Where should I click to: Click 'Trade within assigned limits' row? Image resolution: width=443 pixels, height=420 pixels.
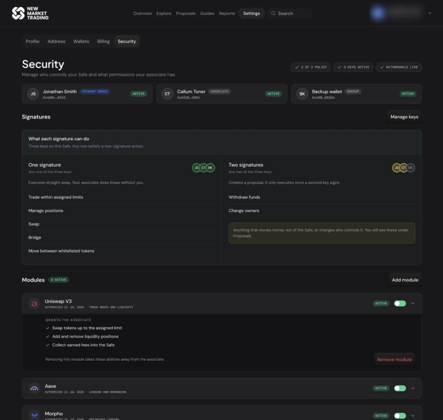122,197
